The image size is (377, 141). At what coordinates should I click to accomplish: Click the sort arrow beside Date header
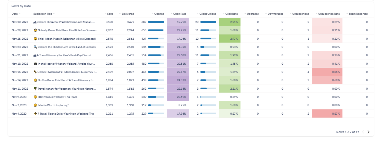point(19,14)
